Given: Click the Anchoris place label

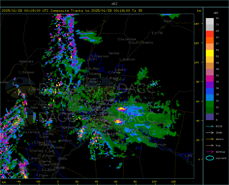Looking at the screenshot, I should pyautogui.click(x=65, y=141).
